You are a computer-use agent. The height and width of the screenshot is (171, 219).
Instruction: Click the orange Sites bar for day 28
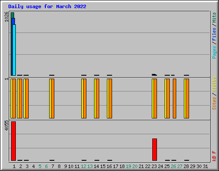(187, 98)
